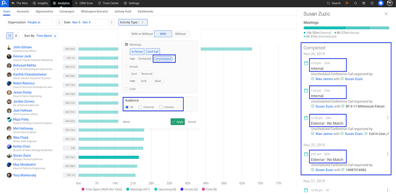Enable the Emails checkbox

[x=127, y=67]
